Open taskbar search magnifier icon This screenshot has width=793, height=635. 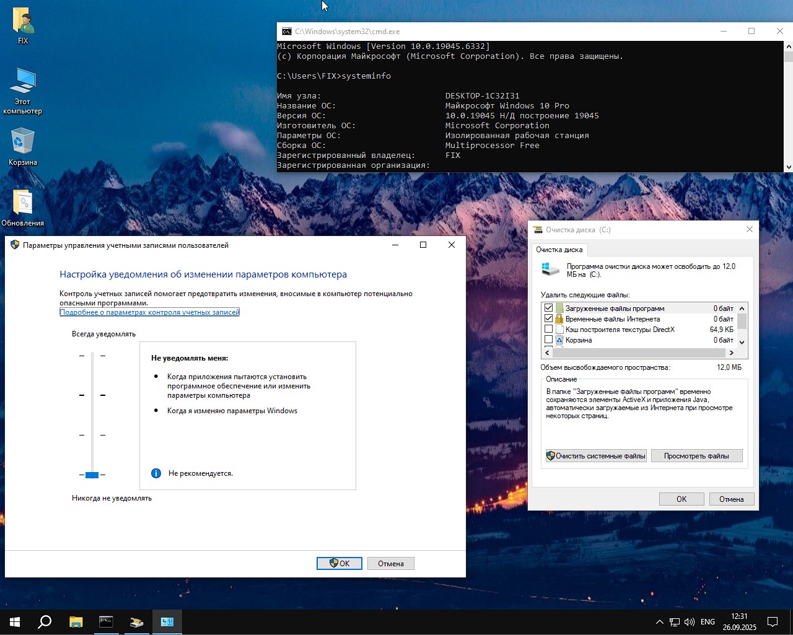pos(45,622)
